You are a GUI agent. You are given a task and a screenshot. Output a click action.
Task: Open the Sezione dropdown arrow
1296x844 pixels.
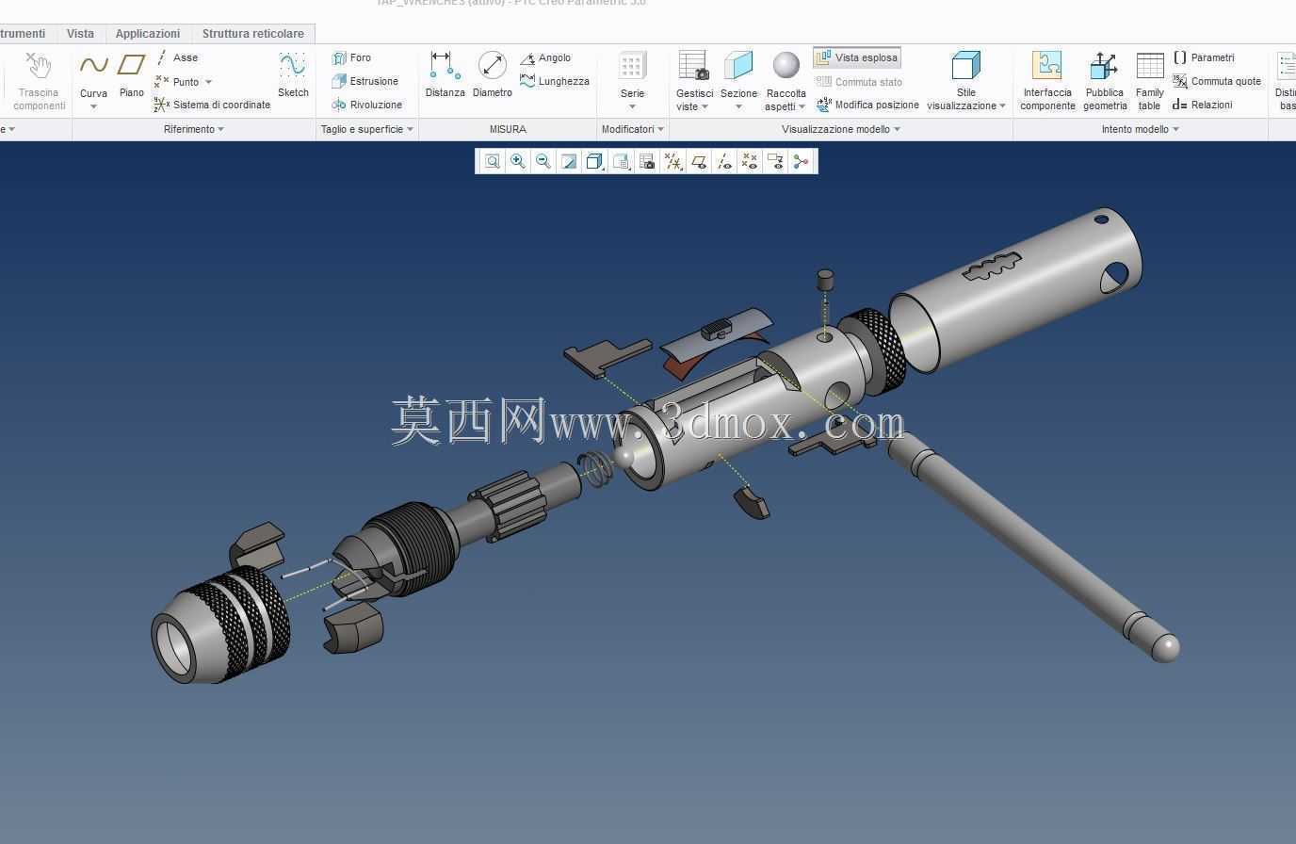pyautogui.click(x=738, y=106)
